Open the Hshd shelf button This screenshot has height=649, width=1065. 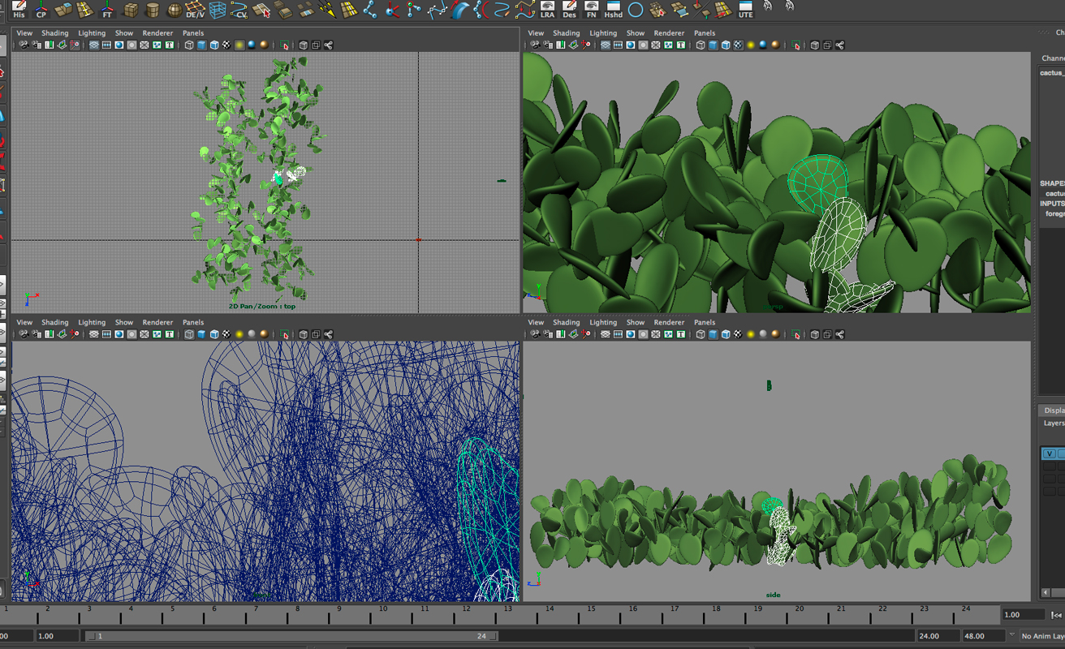coord(614,10)
